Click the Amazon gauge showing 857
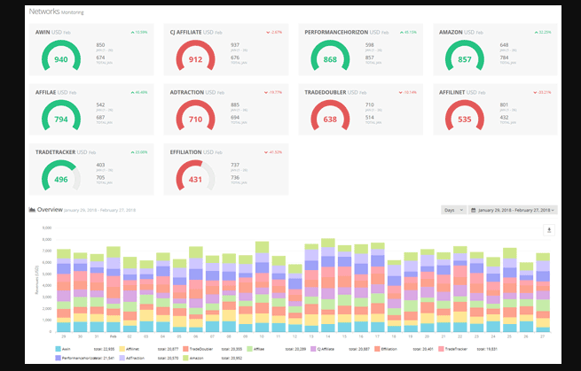The width and height of the screenshot is (581, 371). [465, 56]
